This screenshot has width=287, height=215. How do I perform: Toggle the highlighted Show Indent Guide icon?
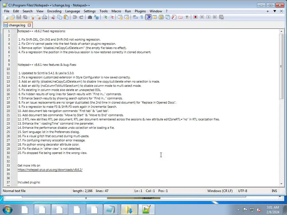coord(148,17)
